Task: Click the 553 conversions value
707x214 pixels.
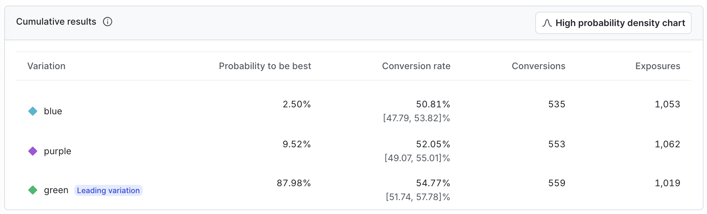Action: pos(557,144)
